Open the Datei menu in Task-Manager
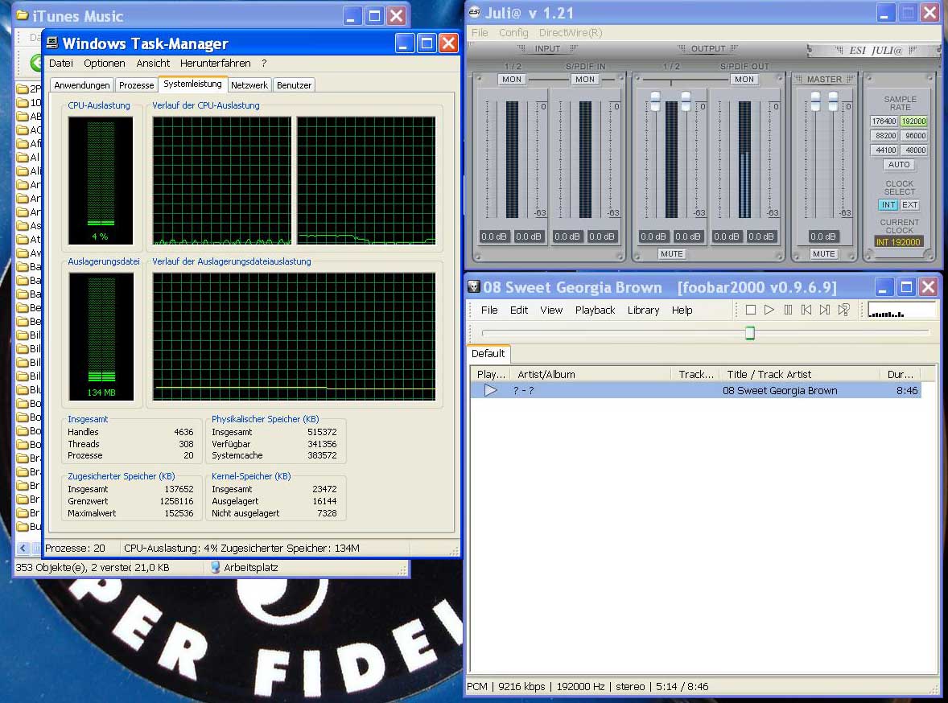This screenshot has height=703, width=948. click(x=61, y=63)
